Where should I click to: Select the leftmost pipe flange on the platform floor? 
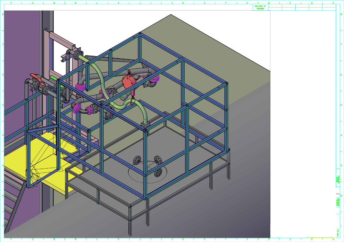[137, 160]
